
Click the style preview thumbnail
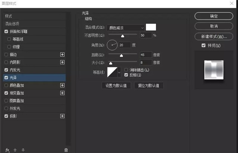click(x=214, y=70)
